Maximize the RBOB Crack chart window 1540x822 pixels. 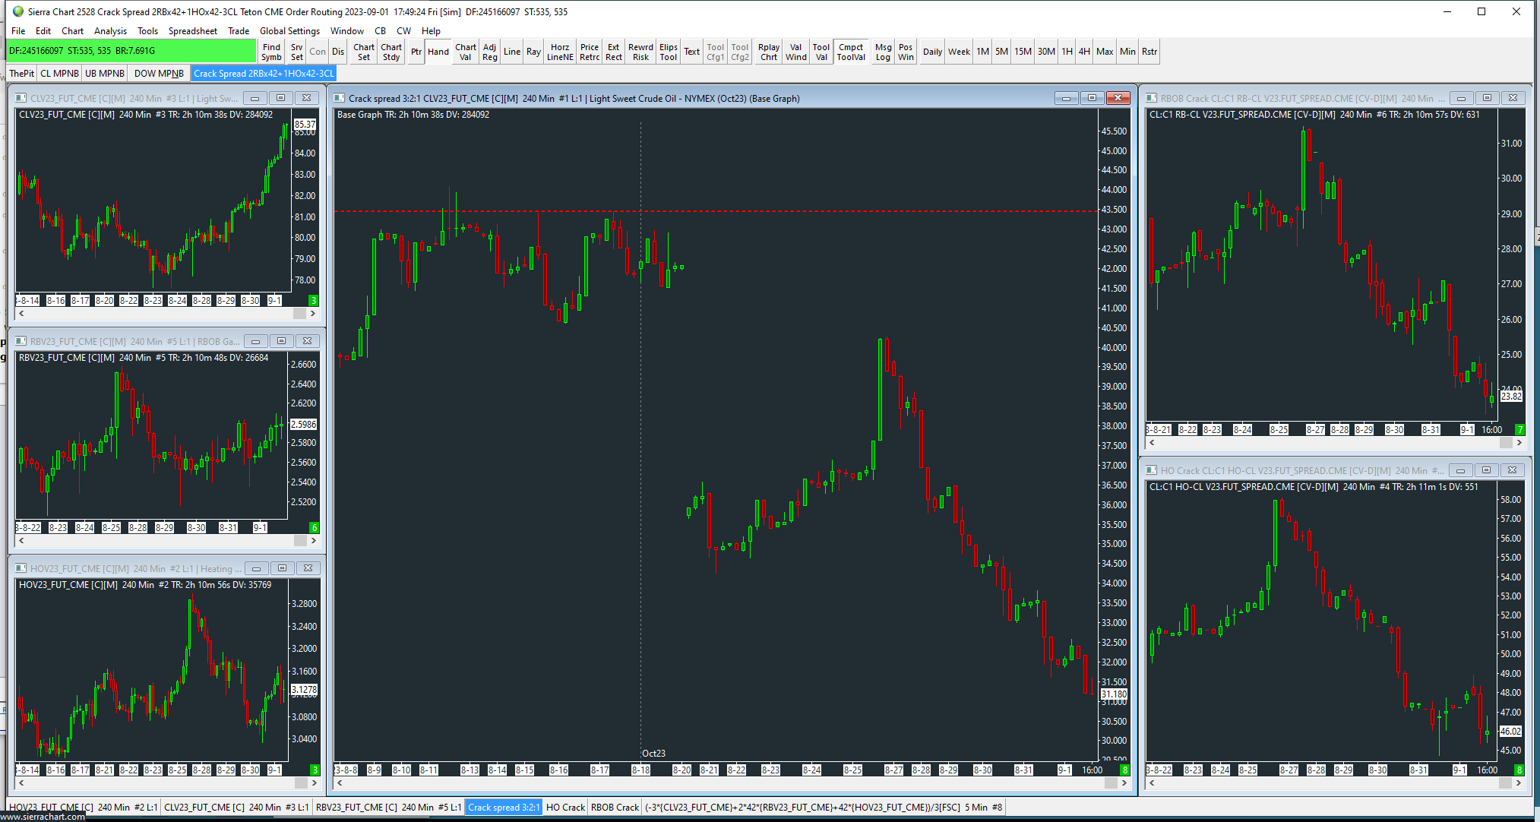1487,98
